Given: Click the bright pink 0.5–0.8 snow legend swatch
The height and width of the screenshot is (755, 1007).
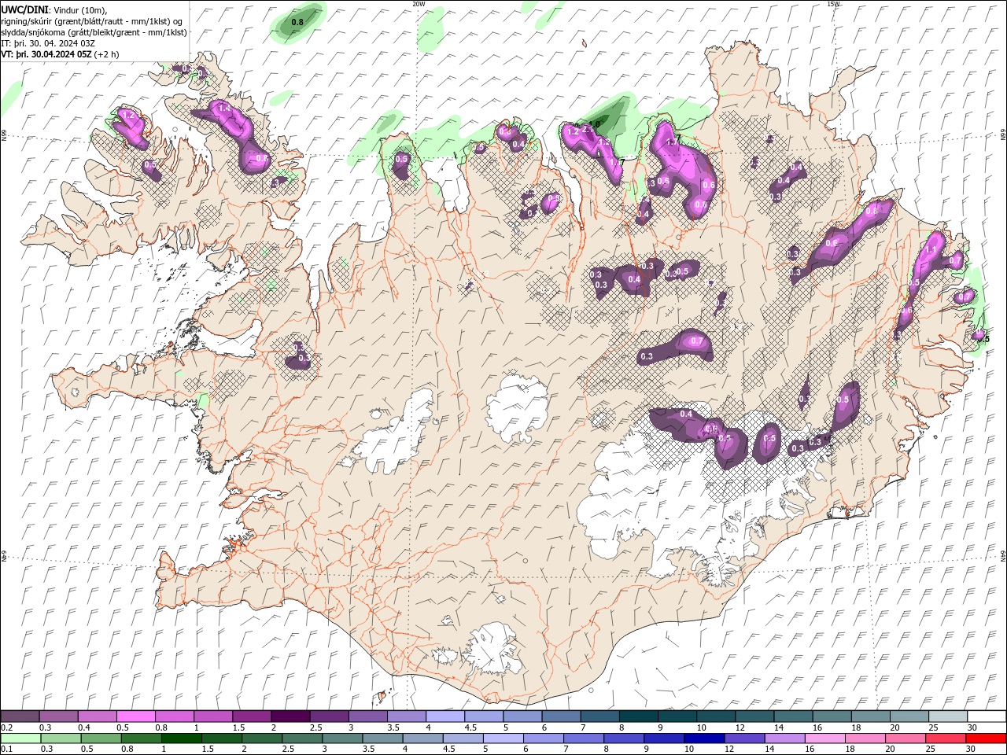Looking at the screenshot, I should click(x=135, y=716).
